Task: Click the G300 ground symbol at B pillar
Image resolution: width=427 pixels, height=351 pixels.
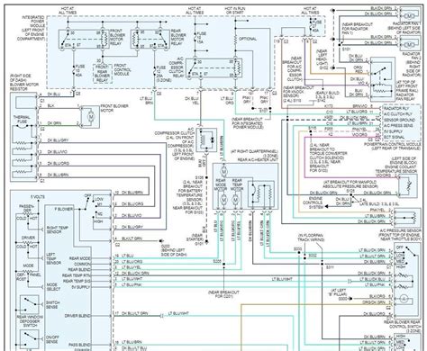Action: (350, 299)
